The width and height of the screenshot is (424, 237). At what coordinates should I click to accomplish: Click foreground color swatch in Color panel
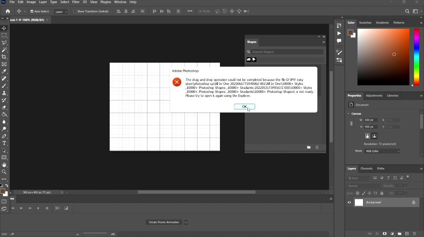350,32
